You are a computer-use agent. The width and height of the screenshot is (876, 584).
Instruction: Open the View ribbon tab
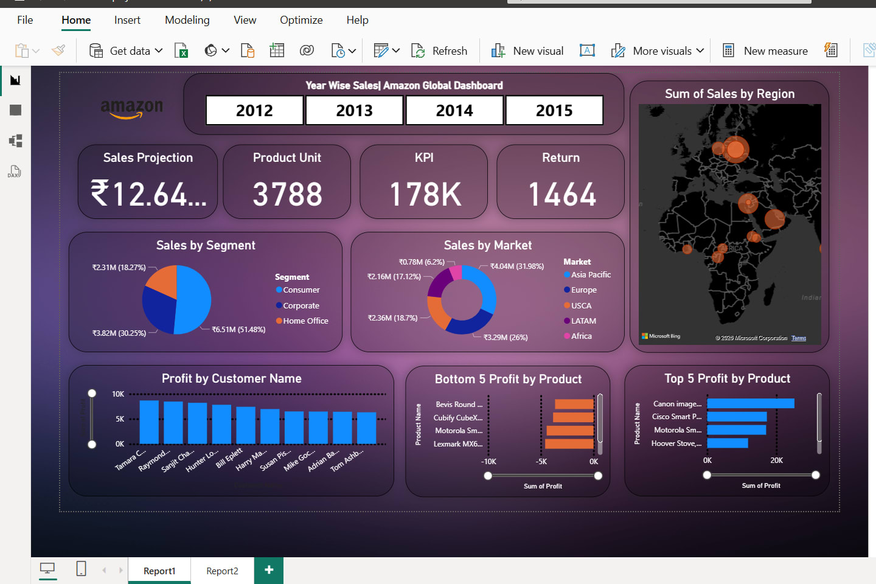coord(245,20)
